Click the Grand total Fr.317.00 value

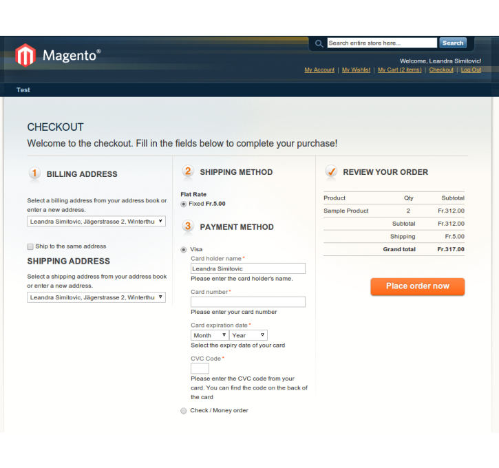point(451,249)
